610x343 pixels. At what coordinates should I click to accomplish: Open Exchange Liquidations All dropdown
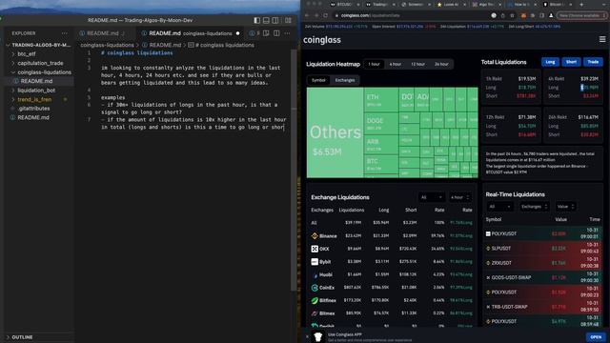pos(431,197)
